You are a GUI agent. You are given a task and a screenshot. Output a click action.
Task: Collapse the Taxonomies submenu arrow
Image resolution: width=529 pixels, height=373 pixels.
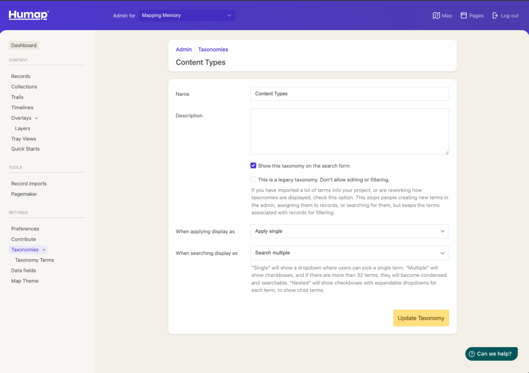click(x=44, y=250)
